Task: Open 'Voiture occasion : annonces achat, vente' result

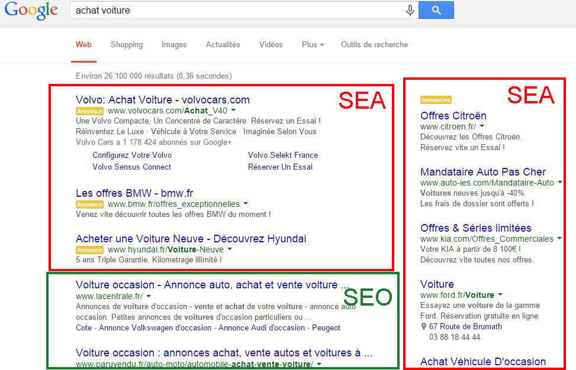Action: (224, 353)
